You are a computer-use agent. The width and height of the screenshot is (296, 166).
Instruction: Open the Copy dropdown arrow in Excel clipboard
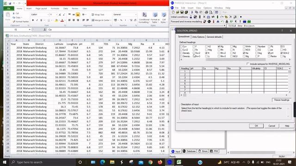[x=22, y=18]
